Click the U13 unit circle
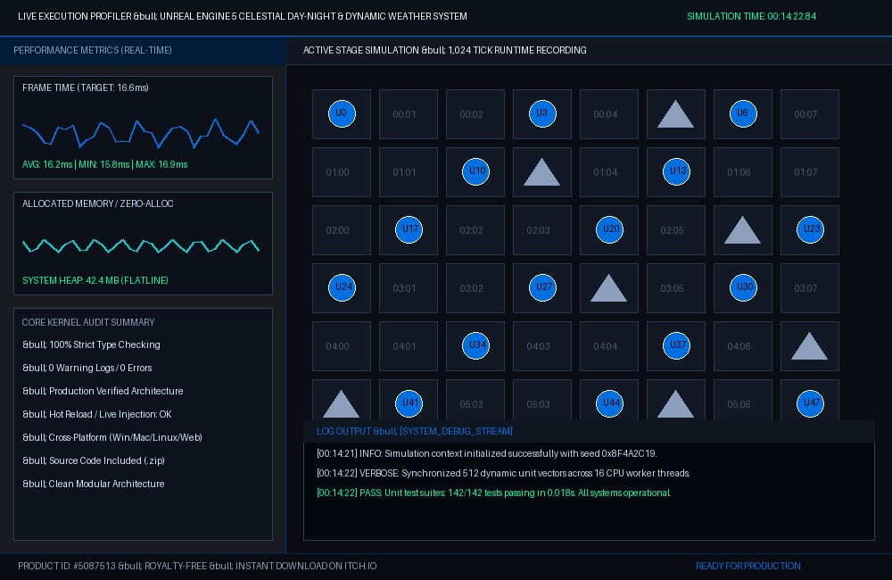 676,172
